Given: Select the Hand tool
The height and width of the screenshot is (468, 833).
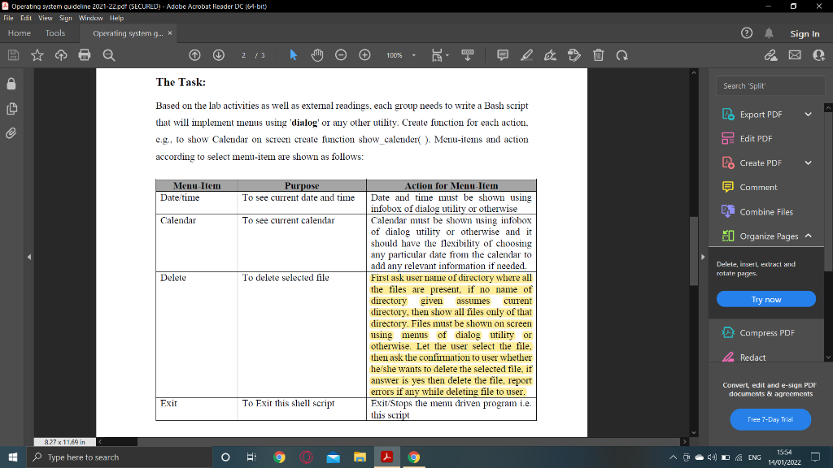Looking at the screenshot, I should [x=316, y=54].
